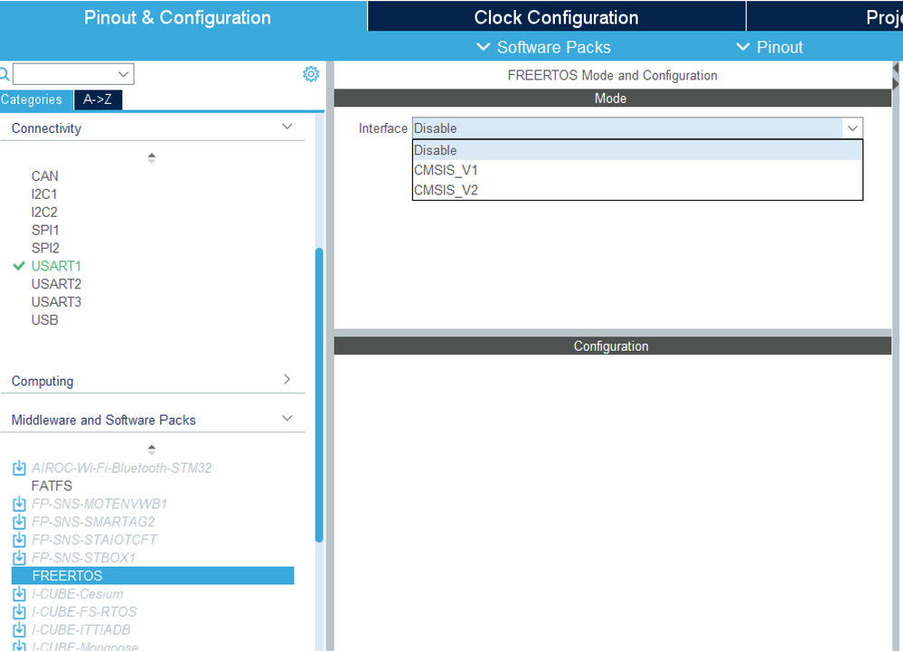Click download icon beside I-CUBE-FS-RTOS
Screen dimensions: 903x651
pyautogui.click(x=19, y=611)
